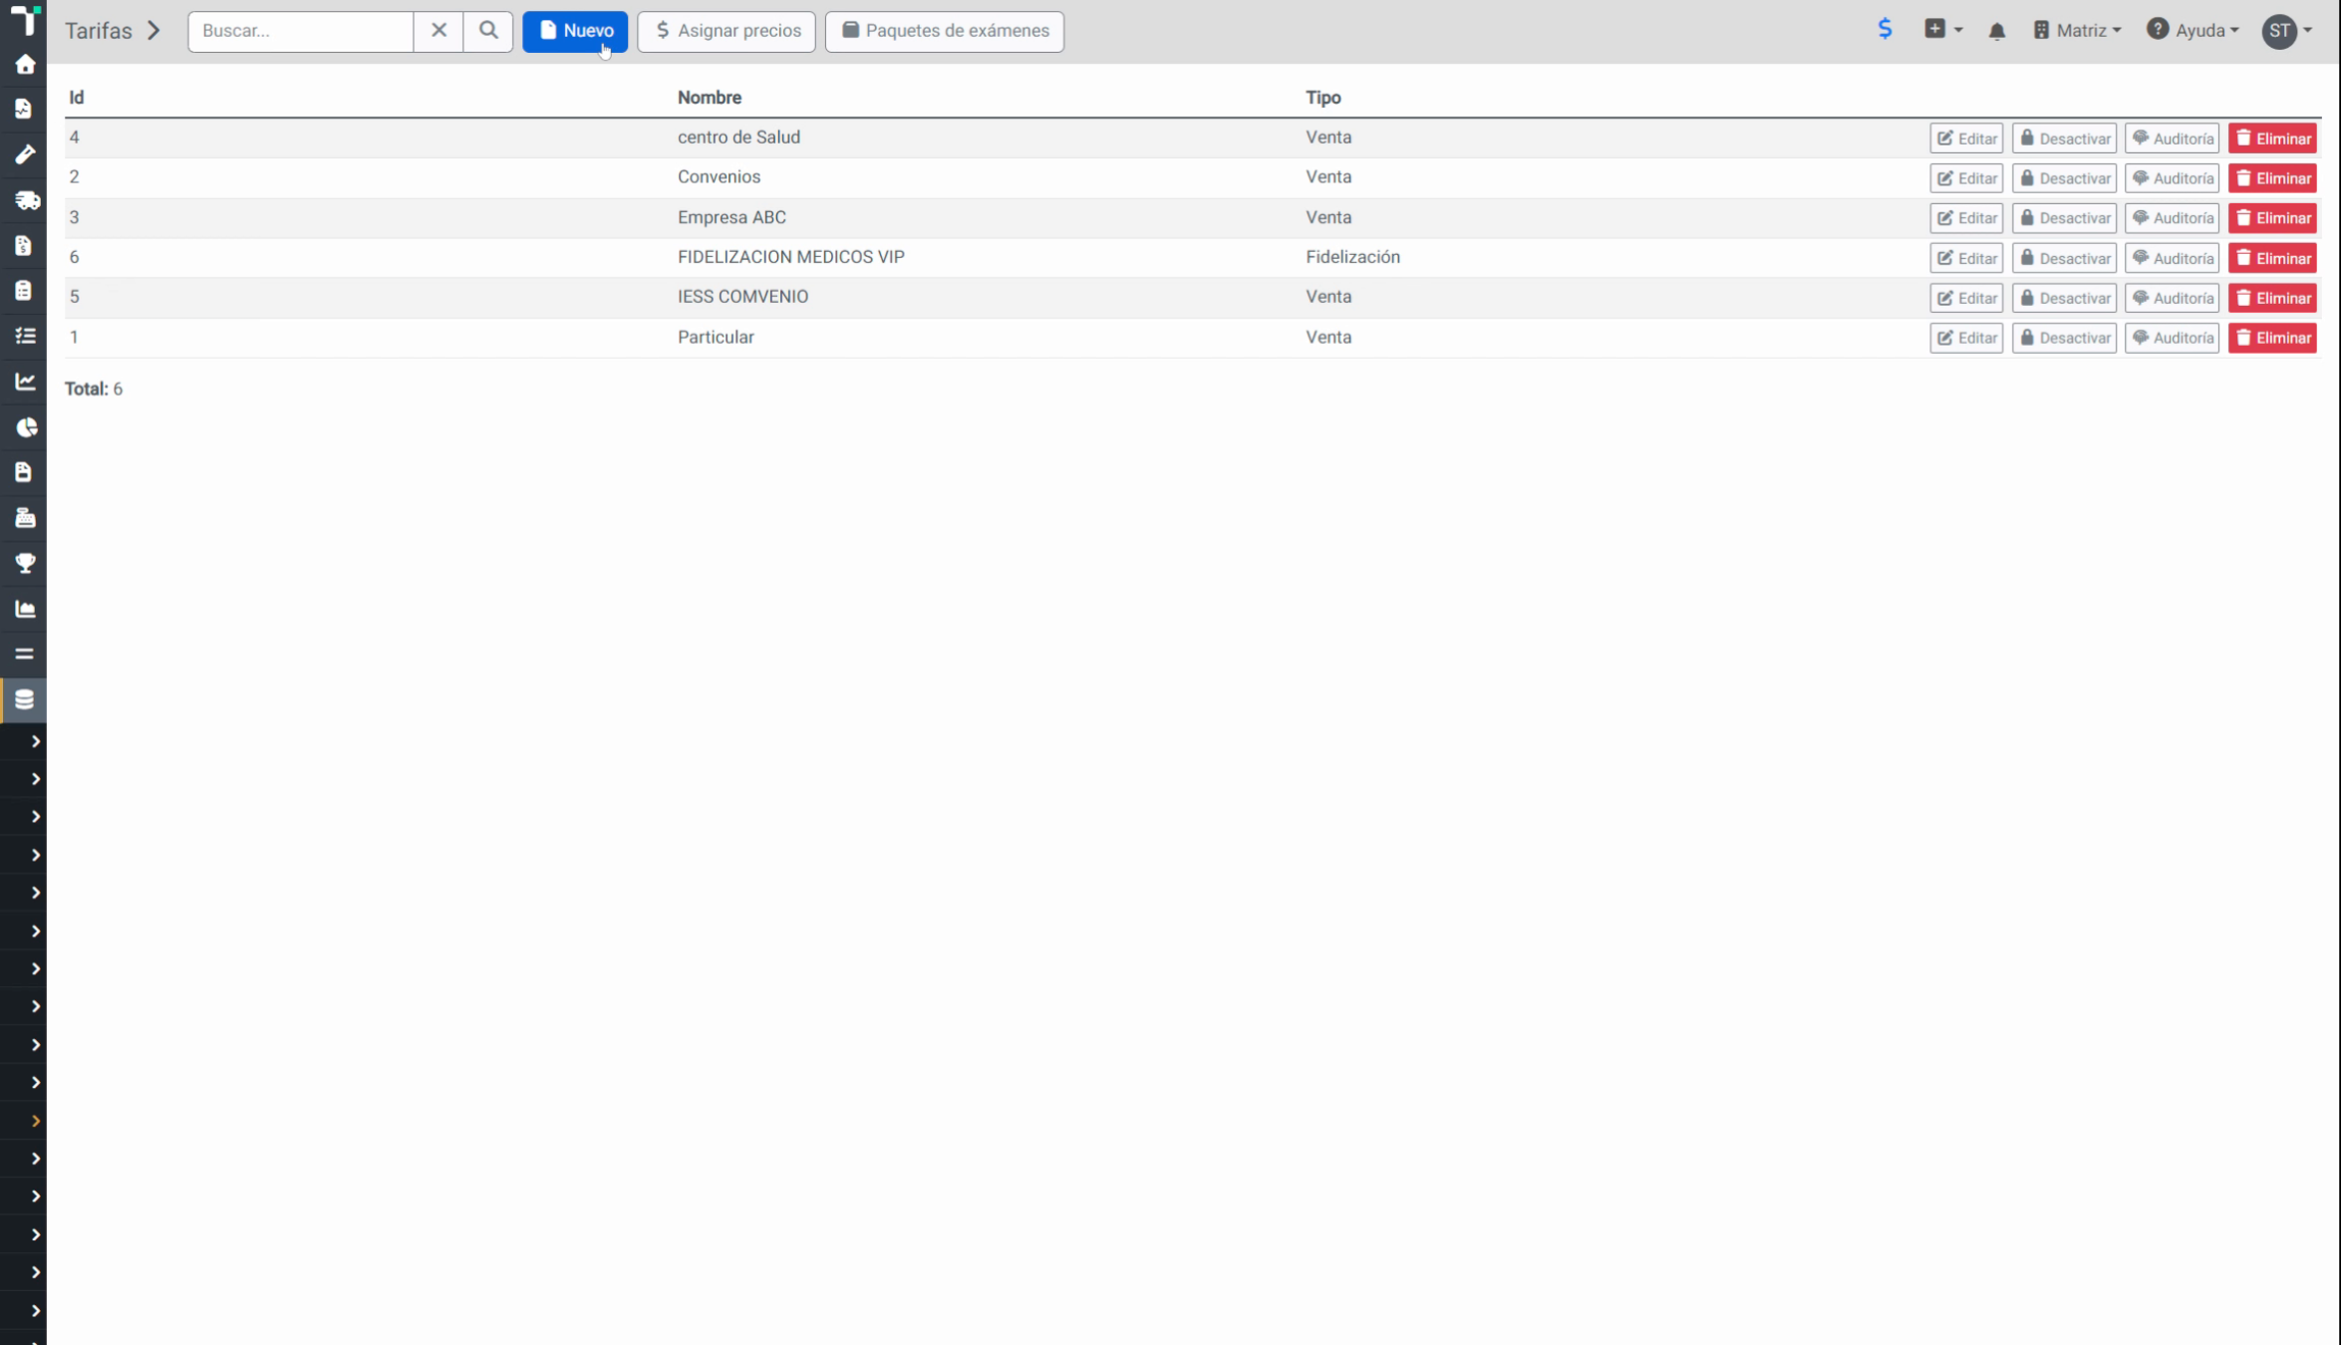Click the Nuevo button
The image size is (2341, 1345).
576,31
